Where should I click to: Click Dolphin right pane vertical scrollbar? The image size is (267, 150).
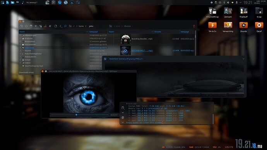pos(195,43)
